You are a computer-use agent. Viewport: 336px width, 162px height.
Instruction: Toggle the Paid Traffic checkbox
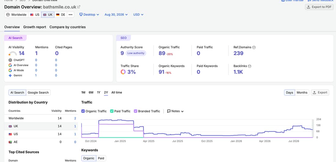[111, 111]
